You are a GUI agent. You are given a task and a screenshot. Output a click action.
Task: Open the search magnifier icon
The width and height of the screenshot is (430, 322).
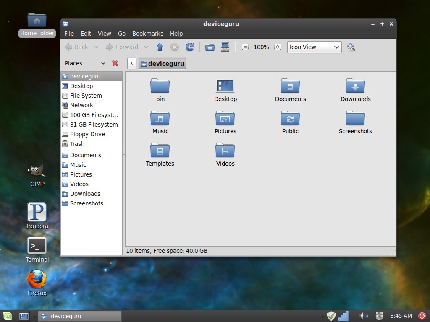(351, 47)
